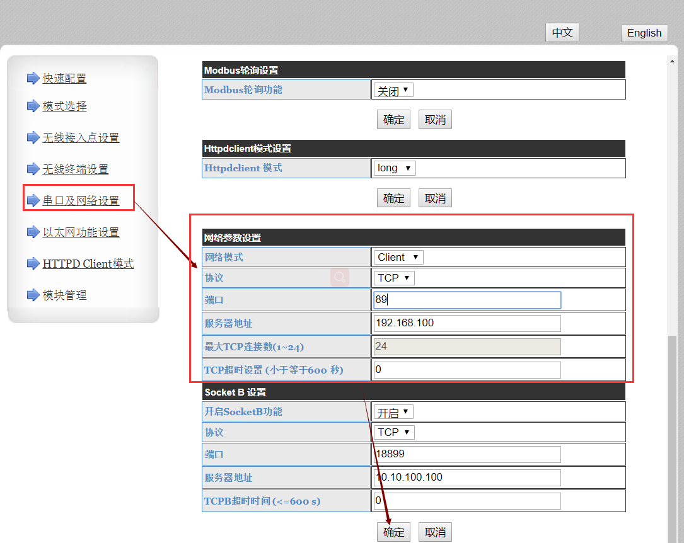The image size is (684, 543).
Task: Open the Httpdclient 模式 dropdown
Action: (x=395, y=168)
